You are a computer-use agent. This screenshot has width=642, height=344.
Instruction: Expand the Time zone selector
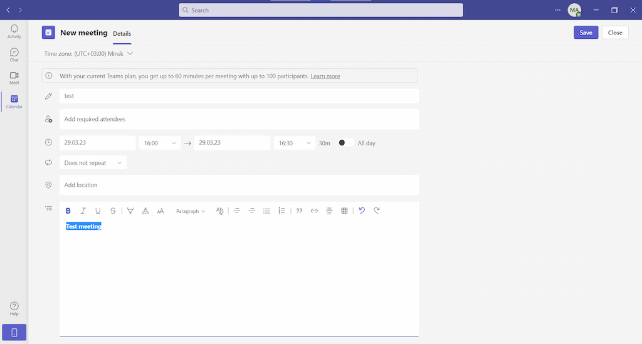tap(88, 54)
